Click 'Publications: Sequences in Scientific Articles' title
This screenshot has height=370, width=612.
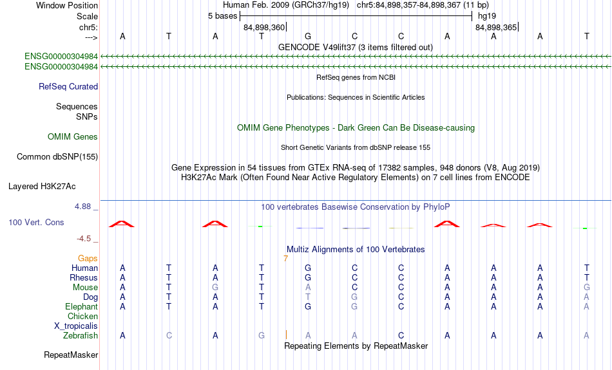coord(356,97)
